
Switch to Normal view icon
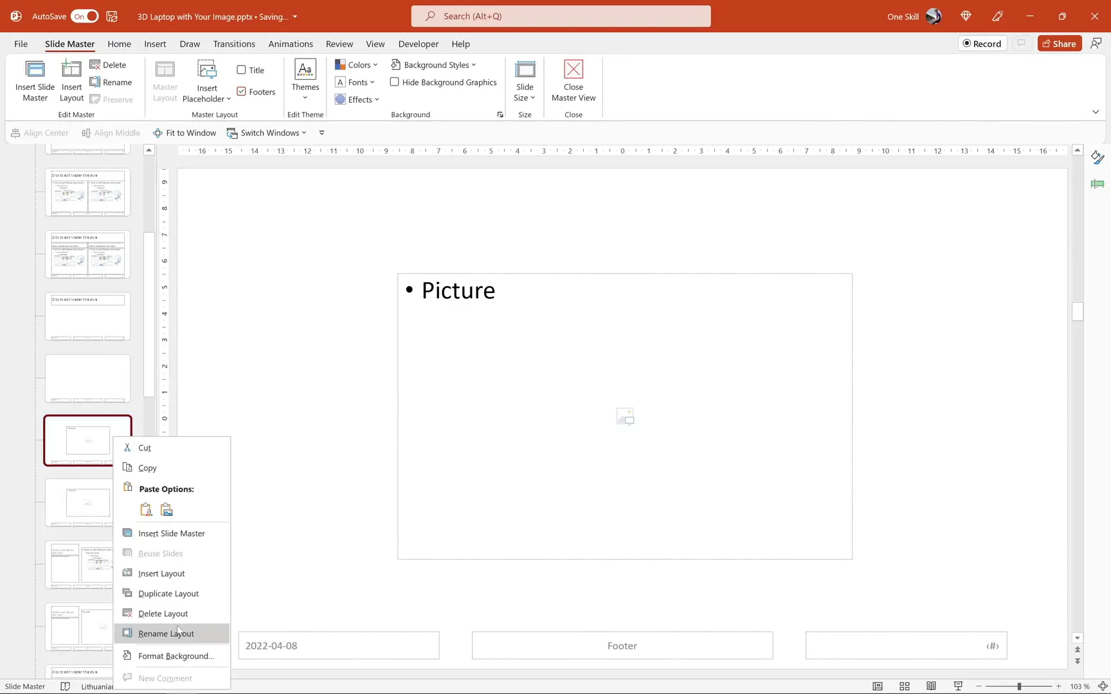tap(878, 686)
